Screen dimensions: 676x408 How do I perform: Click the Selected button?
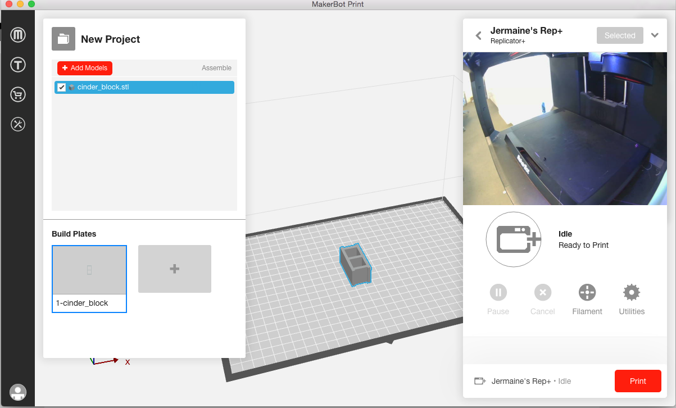620,35
